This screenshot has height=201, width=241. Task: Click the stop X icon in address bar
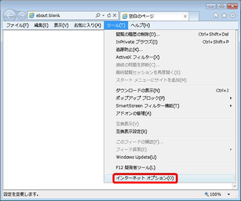click(x=114, y=16)
